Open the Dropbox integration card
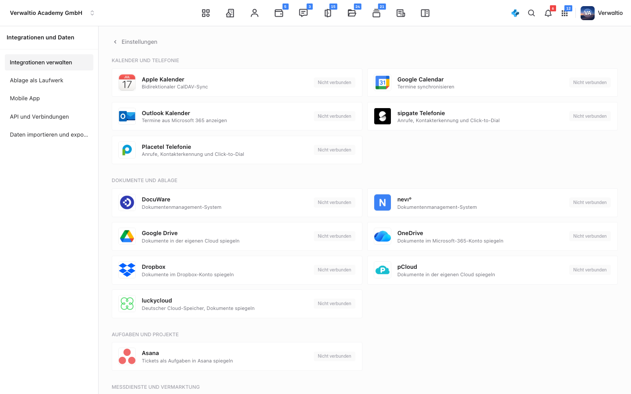Screen dimensions: 631x394 click(x=237, y=270)
